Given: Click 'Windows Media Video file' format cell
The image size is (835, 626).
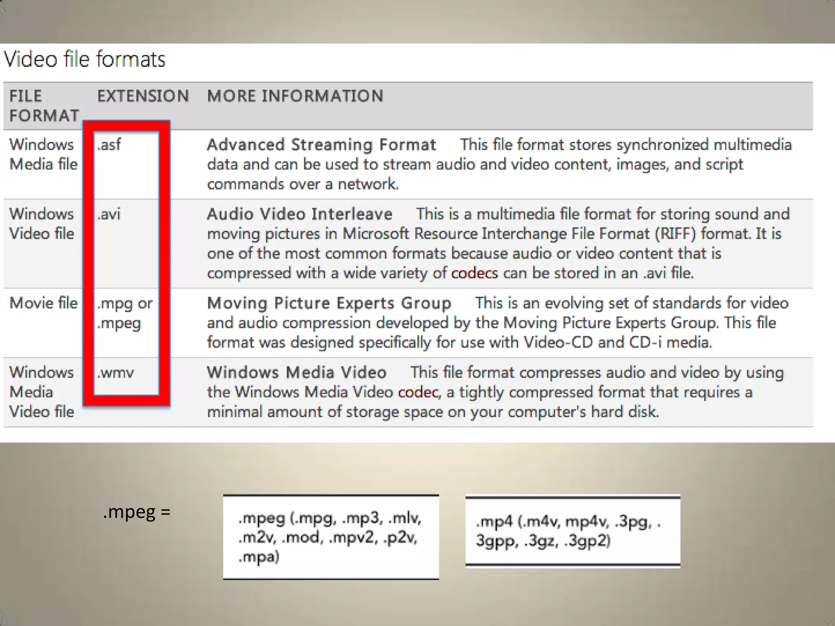Looking at the screenshot, I should click(42, 392).
